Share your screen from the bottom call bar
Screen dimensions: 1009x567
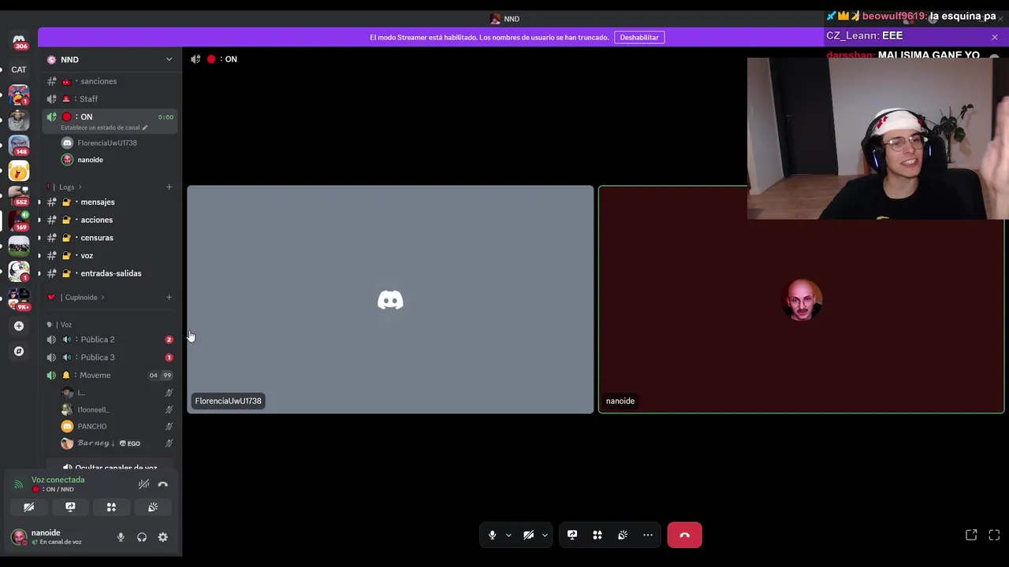coord(572,535)
